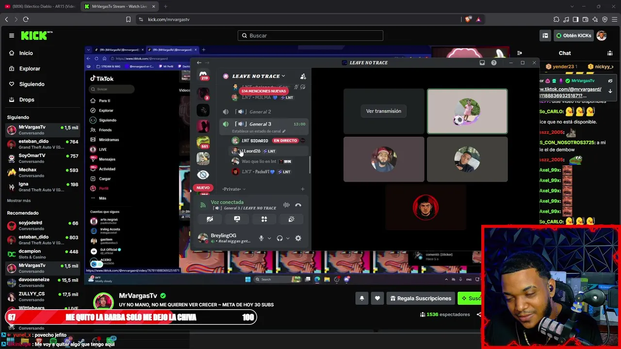Click Discord help question mark icon
621x349 pixels.
(x=494, y=63)
